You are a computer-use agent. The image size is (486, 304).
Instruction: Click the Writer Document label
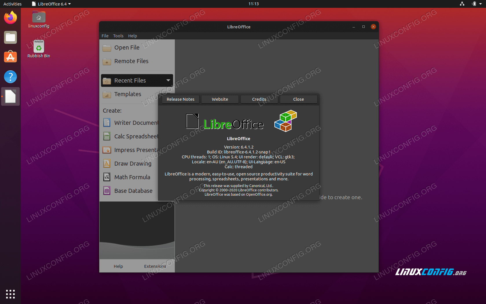pos(136,123)
